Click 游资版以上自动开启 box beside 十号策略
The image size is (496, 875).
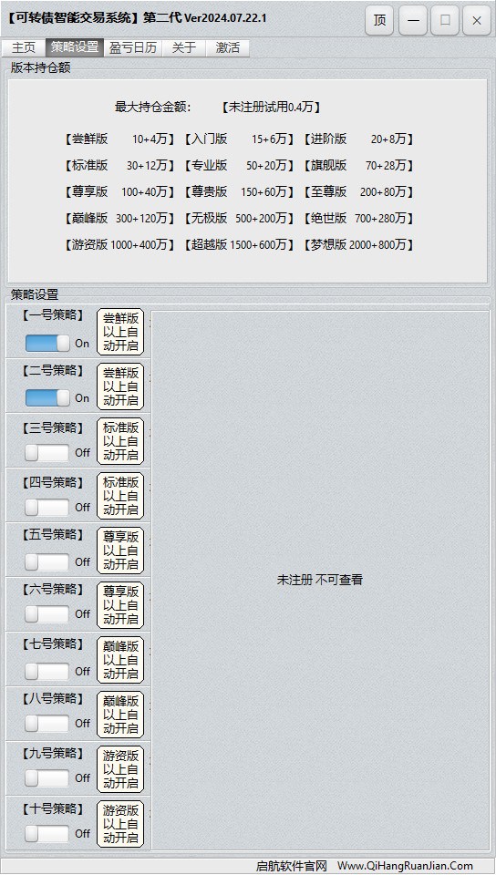coord(120,824)
